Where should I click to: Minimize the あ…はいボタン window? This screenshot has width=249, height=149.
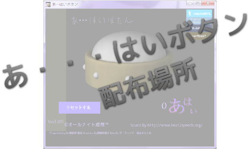[x=190, y=3]
